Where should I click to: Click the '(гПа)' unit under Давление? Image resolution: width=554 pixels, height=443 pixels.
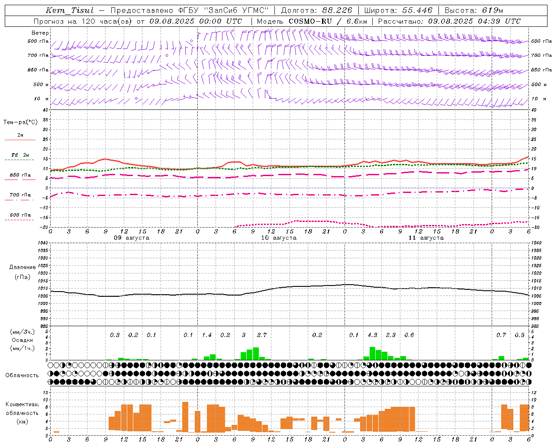pos(23,277)
